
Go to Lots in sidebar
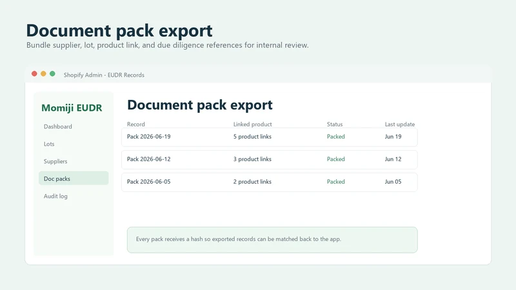pos(49,144)
